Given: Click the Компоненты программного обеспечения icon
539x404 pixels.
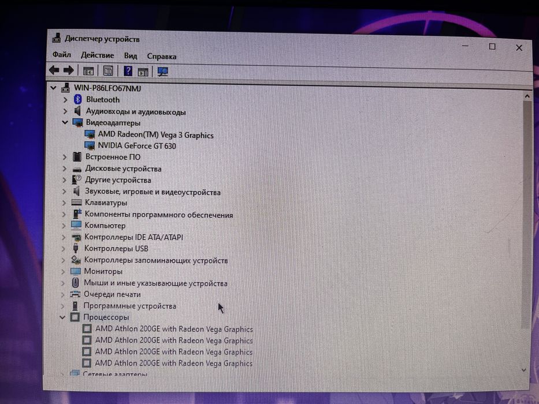Looking at the screenshot, I should click(x=76, y=214).
